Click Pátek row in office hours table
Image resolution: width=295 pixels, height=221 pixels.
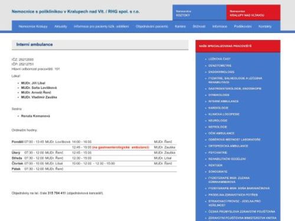(x=94, y=169)
